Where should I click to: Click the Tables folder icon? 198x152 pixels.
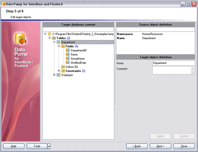[54, 38]
